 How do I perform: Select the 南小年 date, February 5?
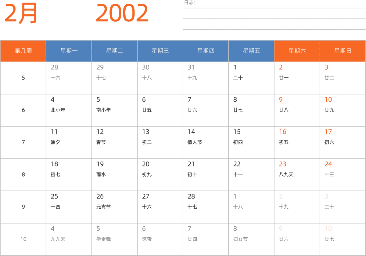[x=115, y=110]
